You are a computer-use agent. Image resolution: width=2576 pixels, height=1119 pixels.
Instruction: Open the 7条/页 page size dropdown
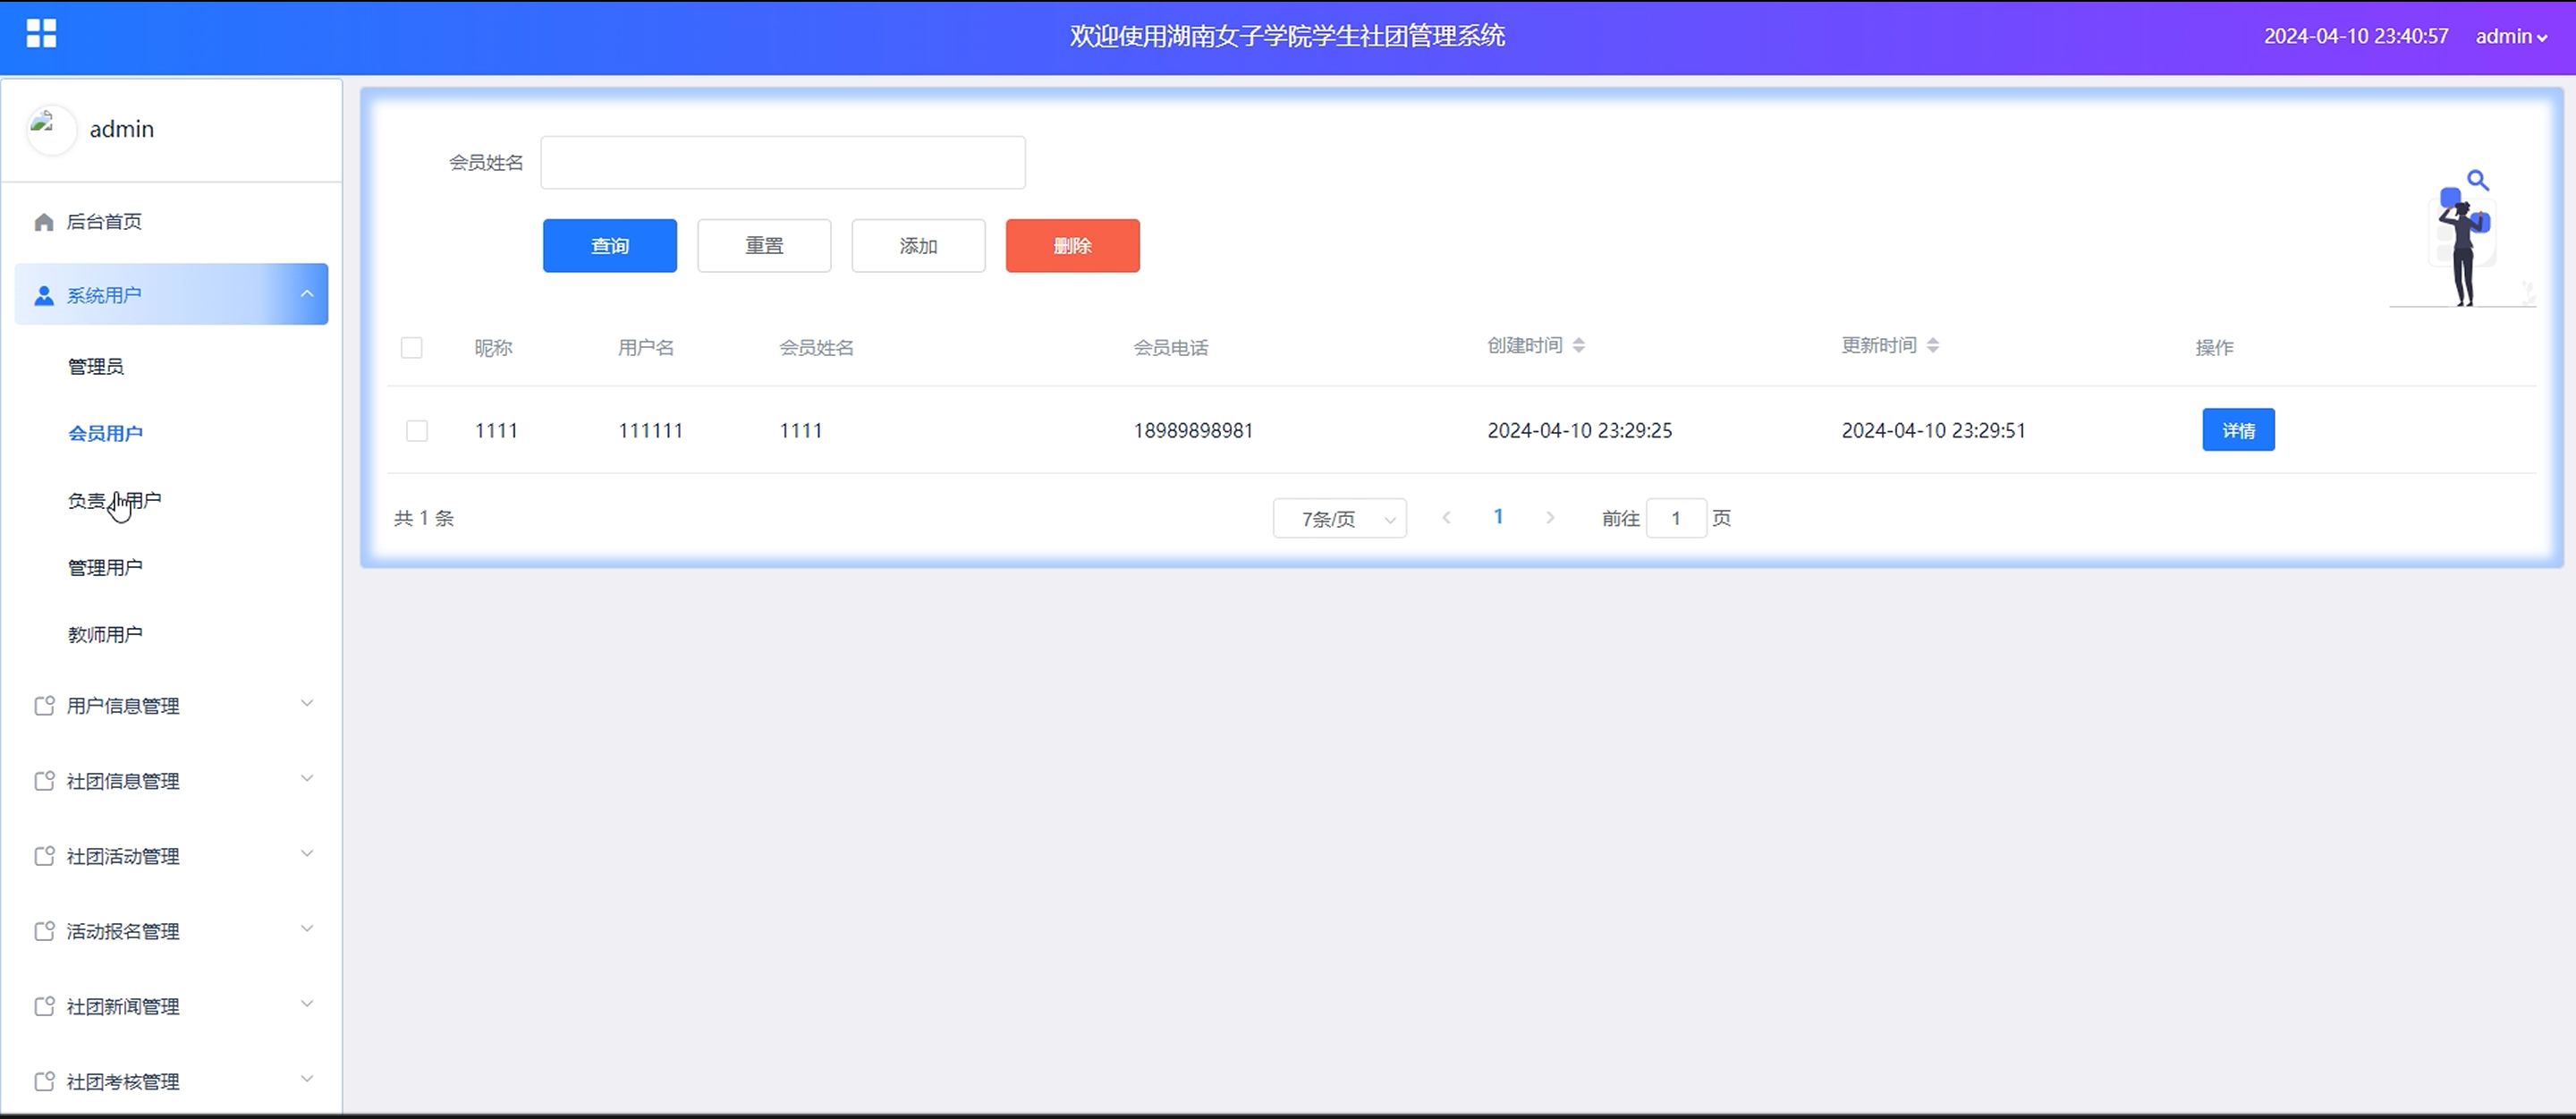point(1339,518)
